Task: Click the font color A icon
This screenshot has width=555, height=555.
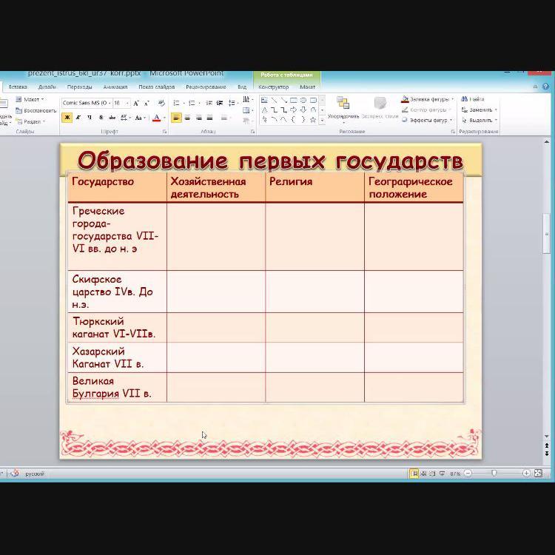Action: (156, 118)
